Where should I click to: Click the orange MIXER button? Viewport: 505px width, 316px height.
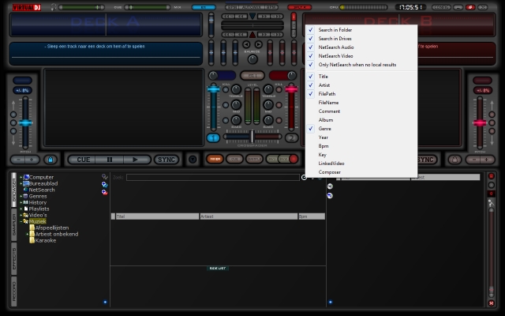(x=215, y=159)
